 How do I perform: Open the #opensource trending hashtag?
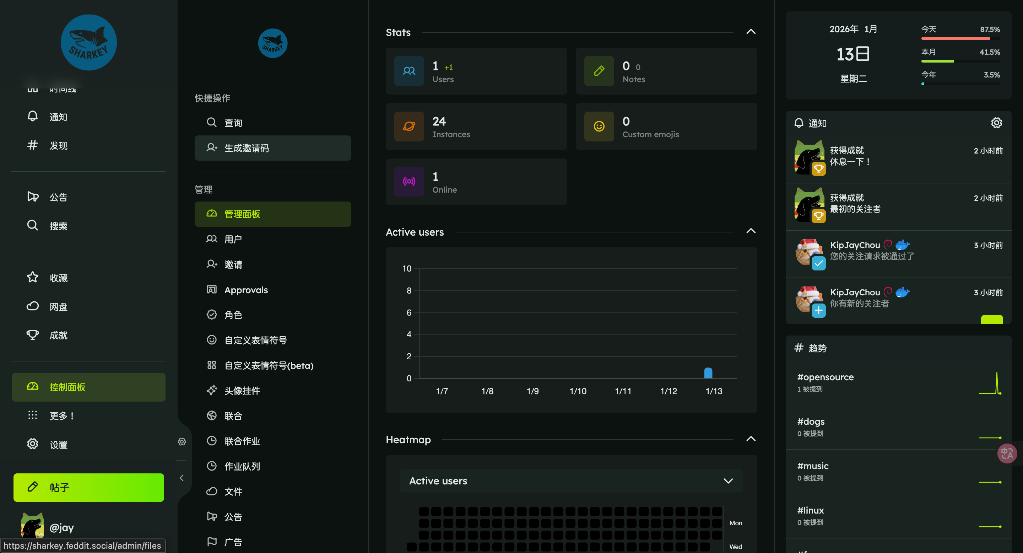[825, 377]
